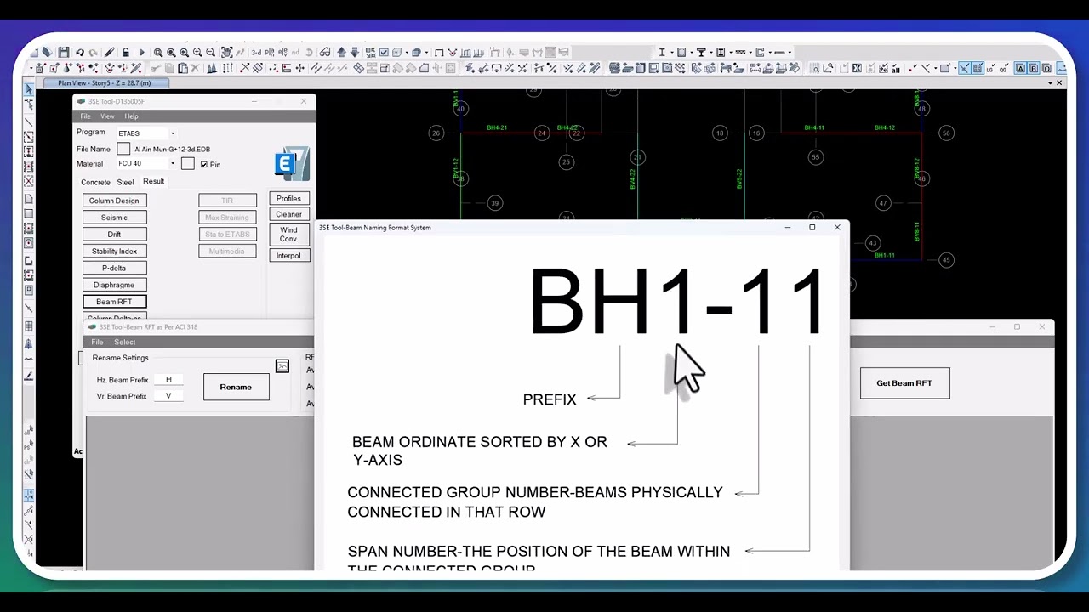Click the move down in list arrow icon
This screenshot has width=1089, height=612.
[x=354, y=52]
